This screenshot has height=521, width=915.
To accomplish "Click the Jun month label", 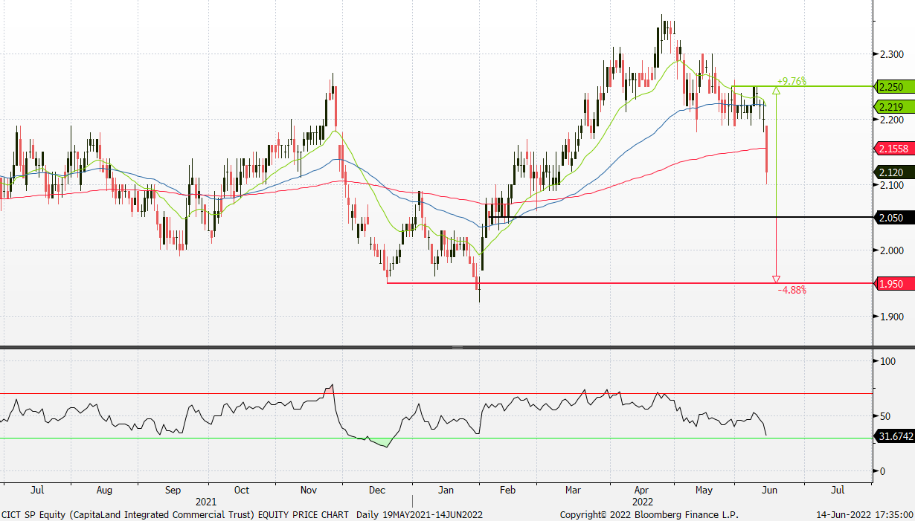I will click(770, 491).
